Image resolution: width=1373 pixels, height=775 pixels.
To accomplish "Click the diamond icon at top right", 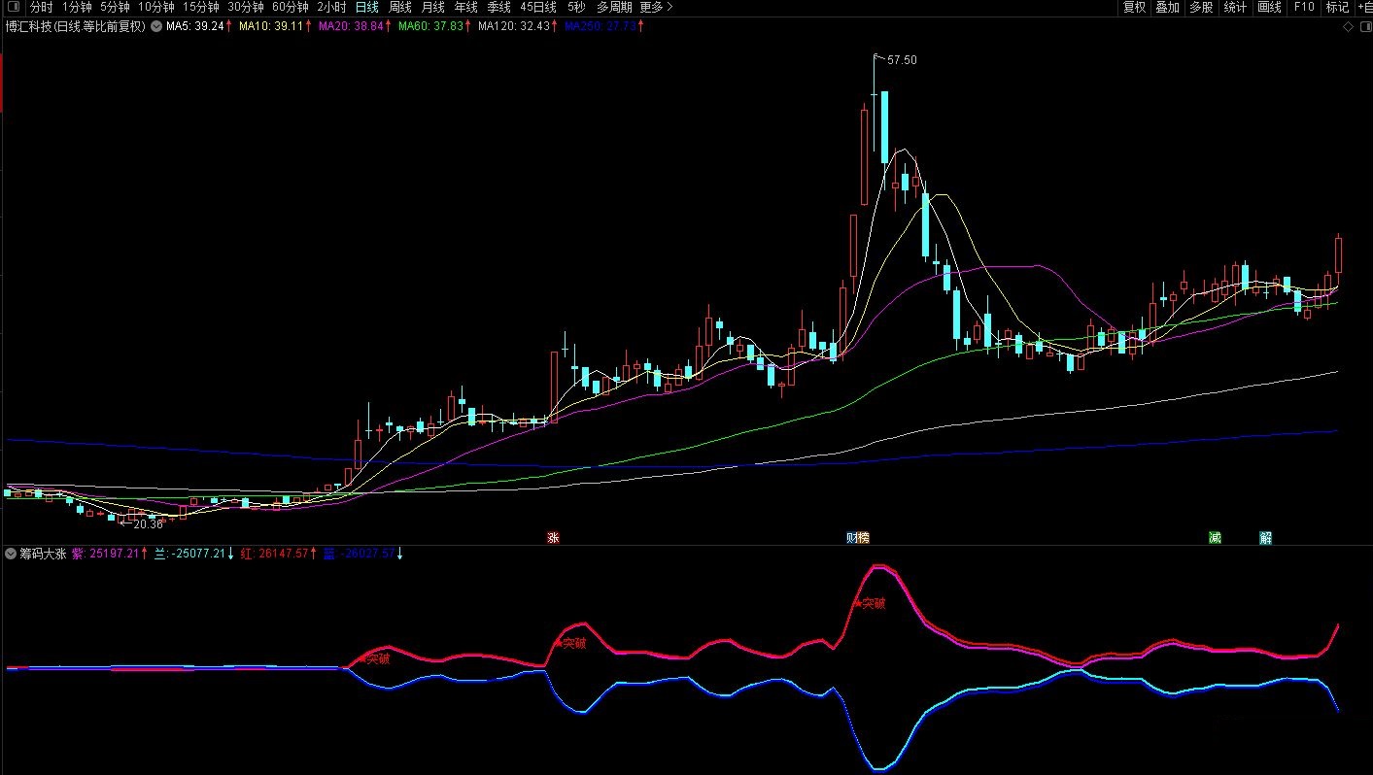I will tap(1348, 27).
